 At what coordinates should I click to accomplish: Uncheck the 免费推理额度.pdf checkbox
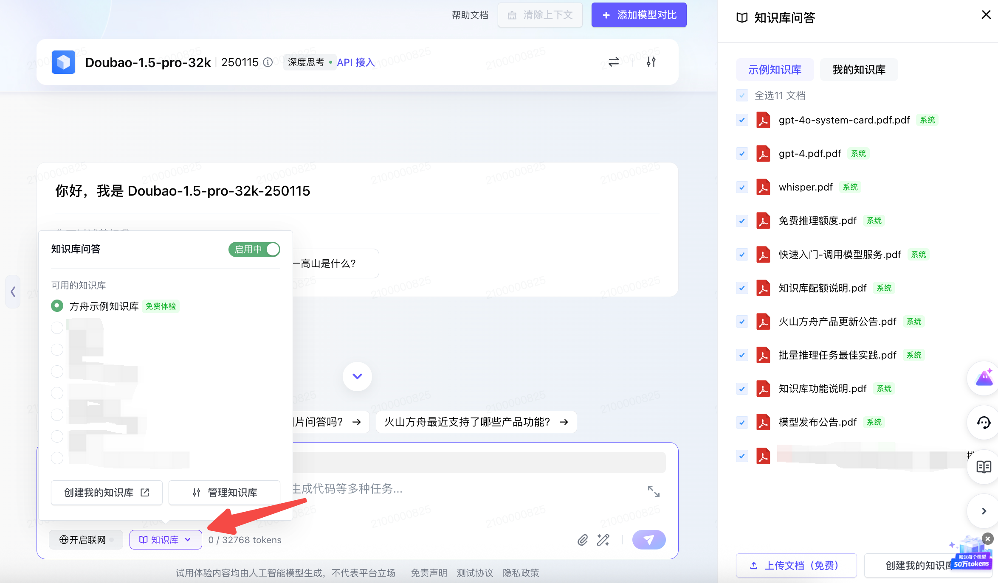point(742,221)
